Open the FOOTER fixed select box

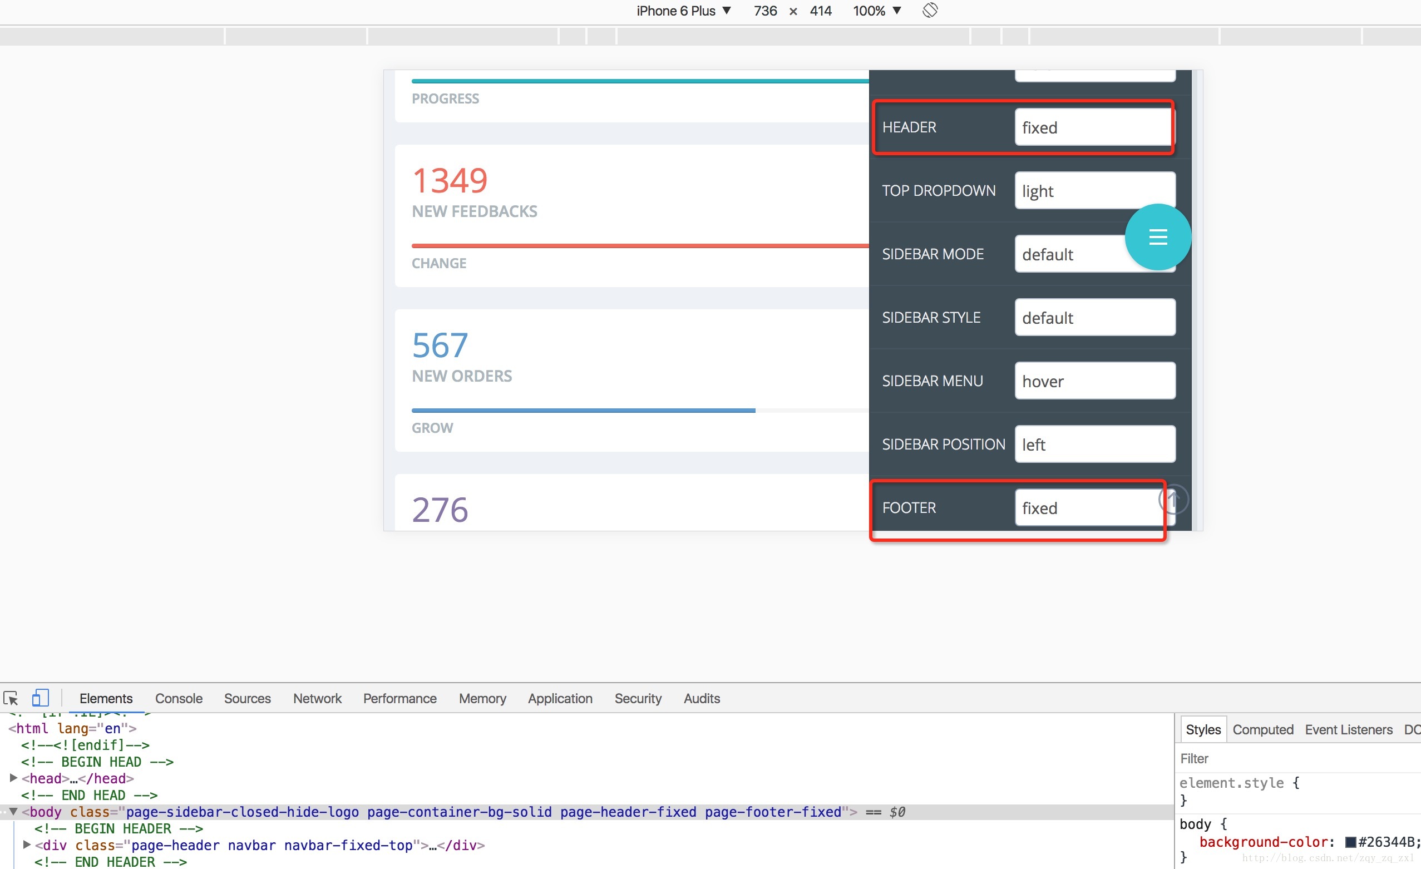tap(1087, 508)
